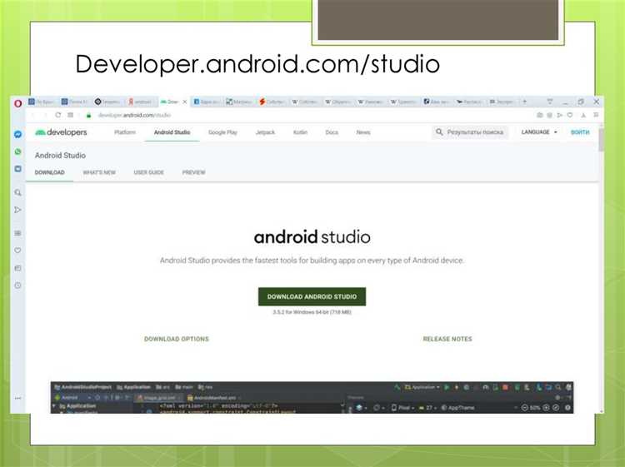Click green Run button in IDE image
Screen dimensions: 625x467
click(x=447, y=387)
